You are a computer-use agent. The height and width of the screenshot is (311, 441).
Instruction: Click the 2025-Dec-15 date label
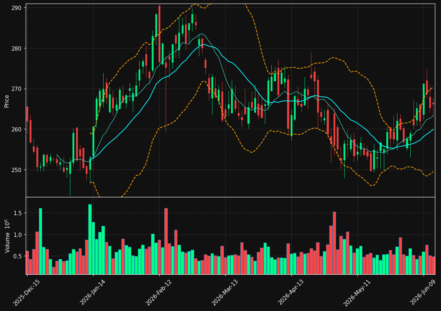click(26, 292)
